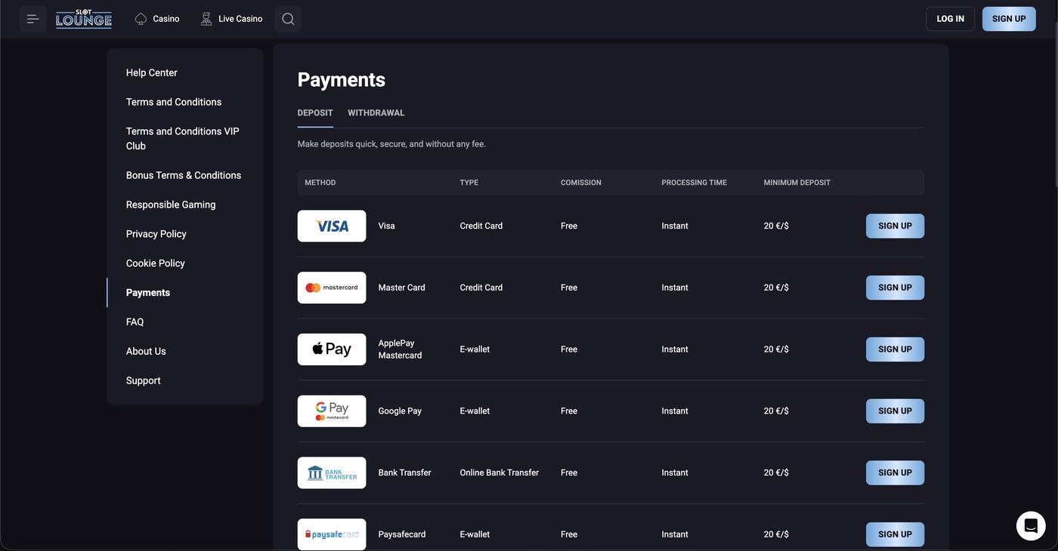Click Sign Up in the Master Card row
Viewport: 1058px width, 551px height.
tap(895, 288)
